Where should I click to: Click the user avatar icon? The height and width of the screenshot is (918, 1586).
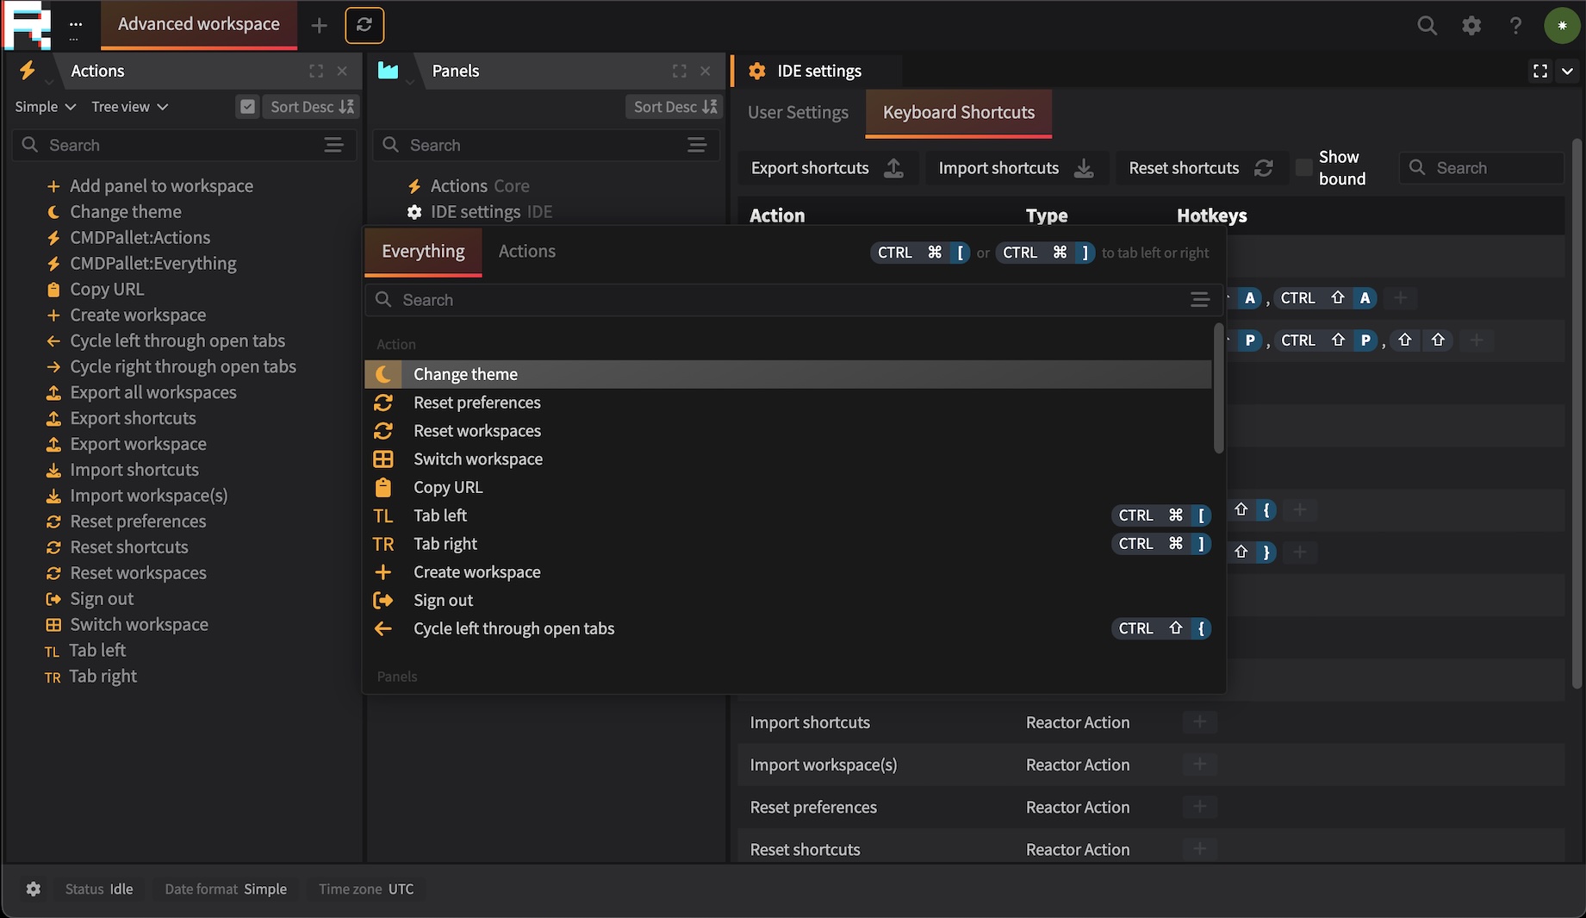click(1561, 26)
